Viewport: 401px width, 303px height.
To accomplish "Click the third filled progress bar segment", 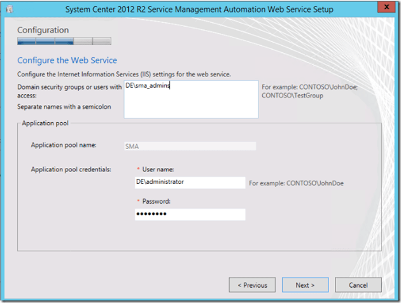I will [x=64, y=42].
